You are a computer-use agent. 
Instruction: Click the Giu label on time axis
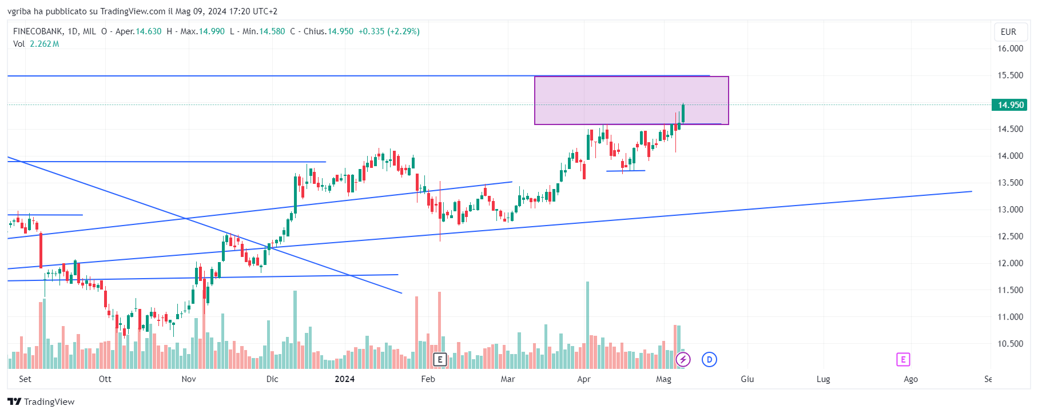coord(747,379)
